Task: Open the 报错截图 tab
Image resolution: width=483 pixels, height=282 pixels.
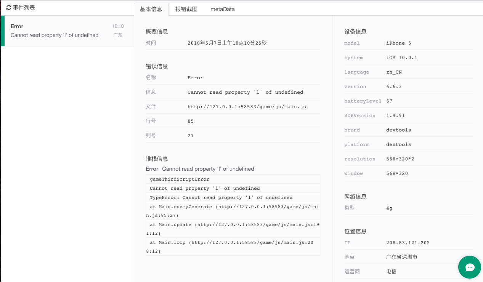Action: click(x=186, y=9)
